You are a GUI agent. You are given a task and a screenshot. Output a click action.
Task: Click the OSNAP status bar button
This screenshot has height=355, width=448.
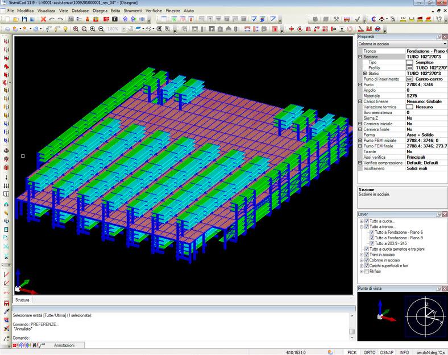pos(386,352)
